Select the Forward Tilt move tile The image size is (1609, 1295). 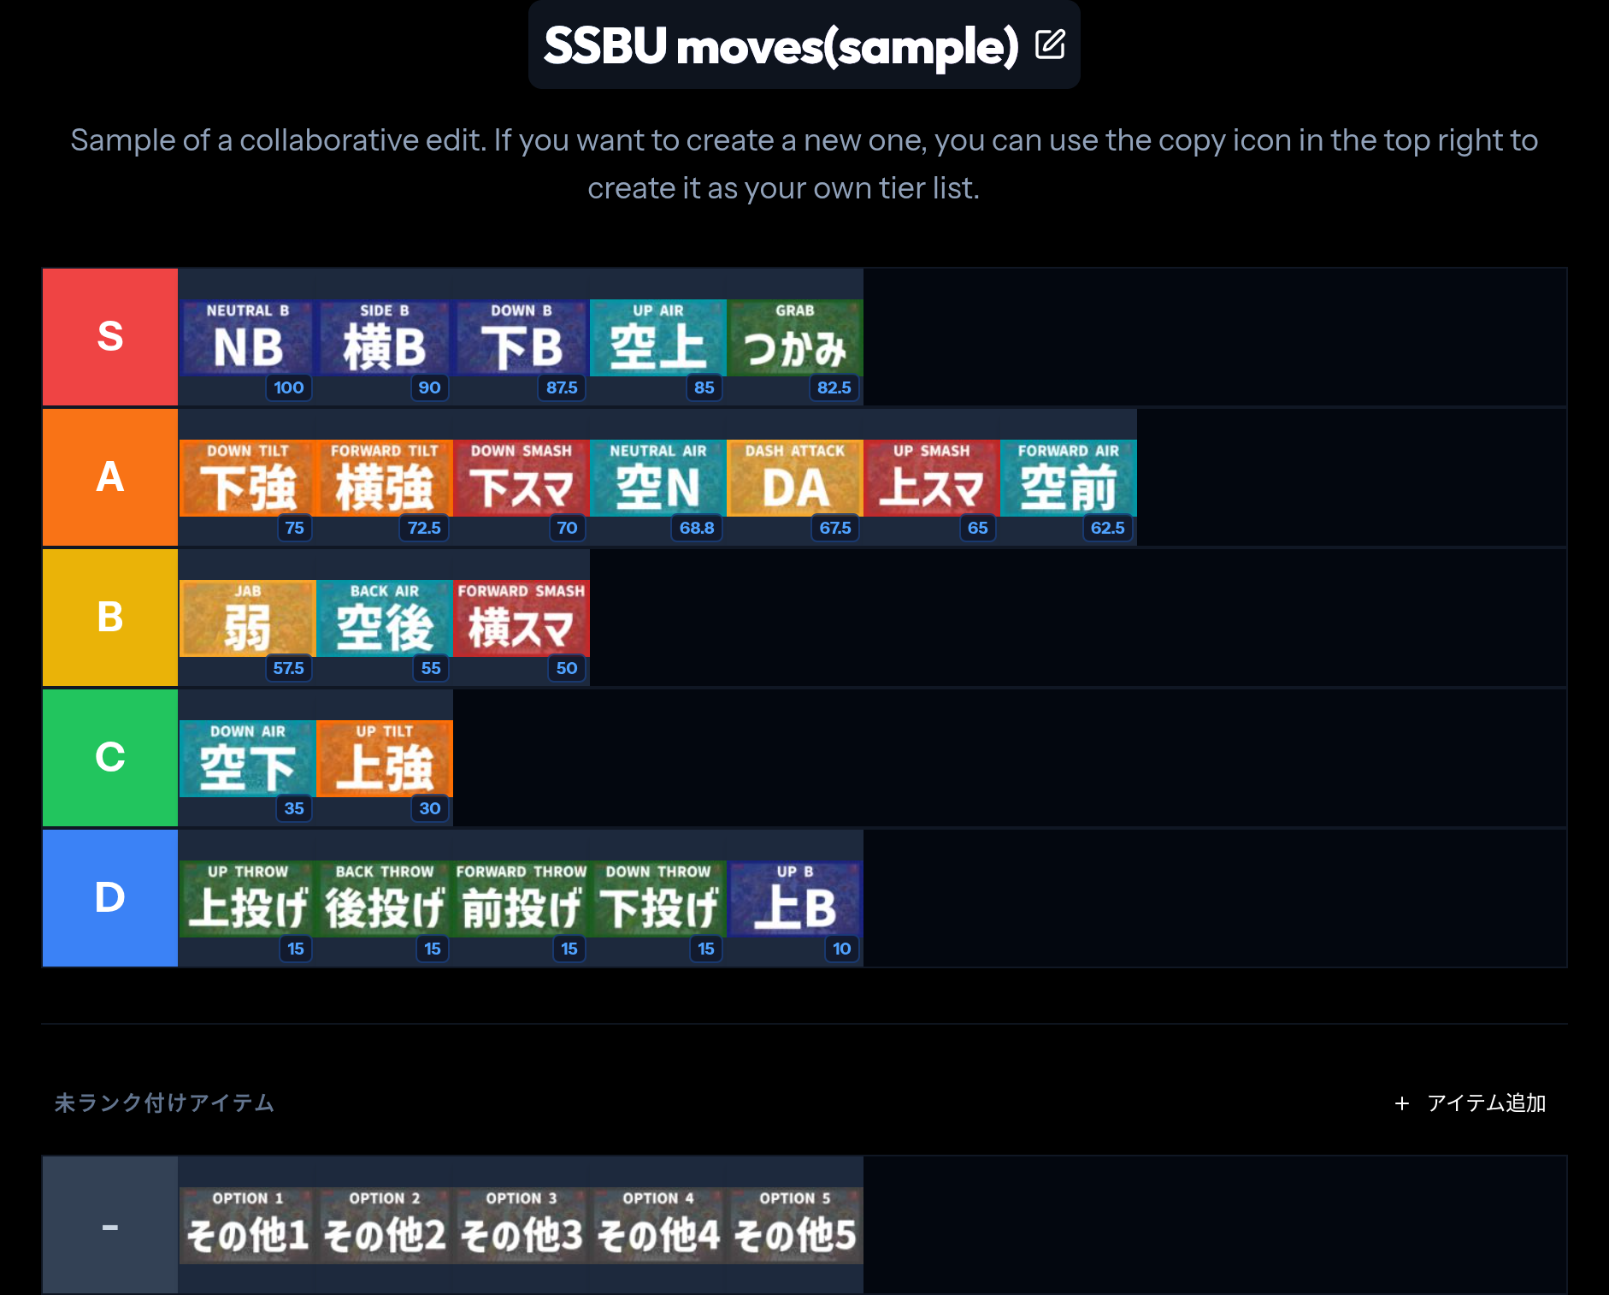(385, 477)
